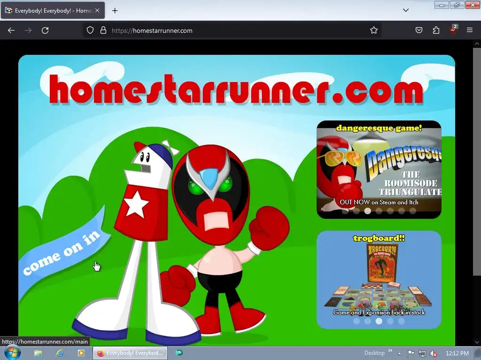Bookmark this page with the star icon

coord(373,30)
